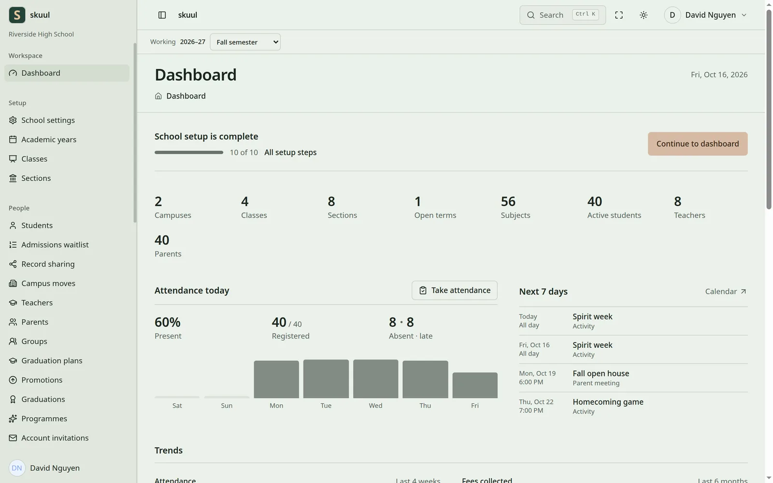The image size is (773, 483).
Task: Click the Dashboard breadcrumb text
Action: click(x=186, y=96)
